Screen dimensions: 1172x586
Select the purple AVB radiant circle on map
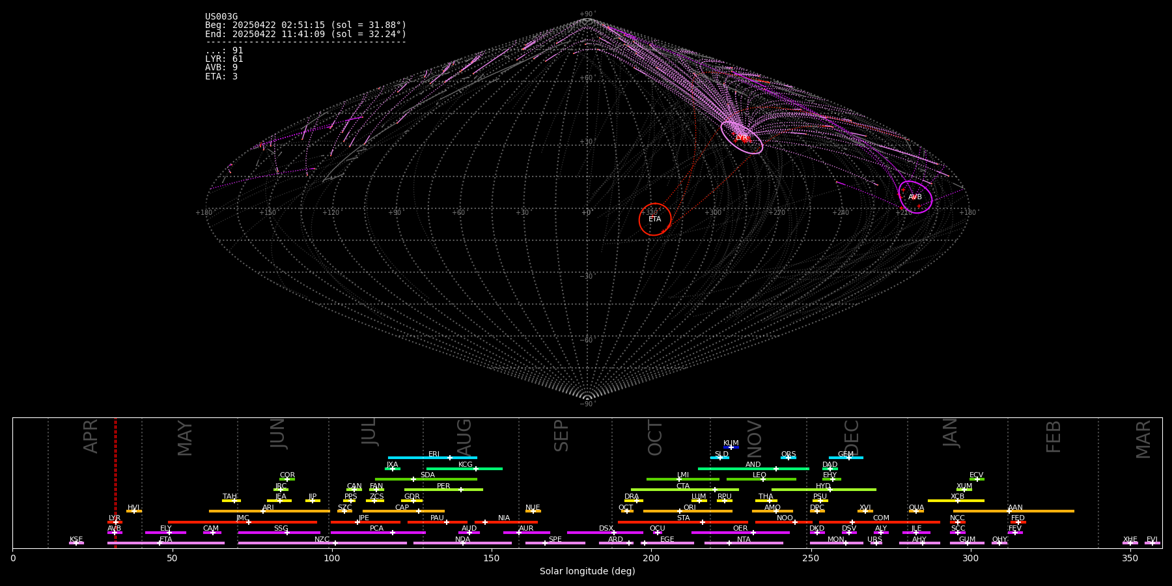click(915, 197)
